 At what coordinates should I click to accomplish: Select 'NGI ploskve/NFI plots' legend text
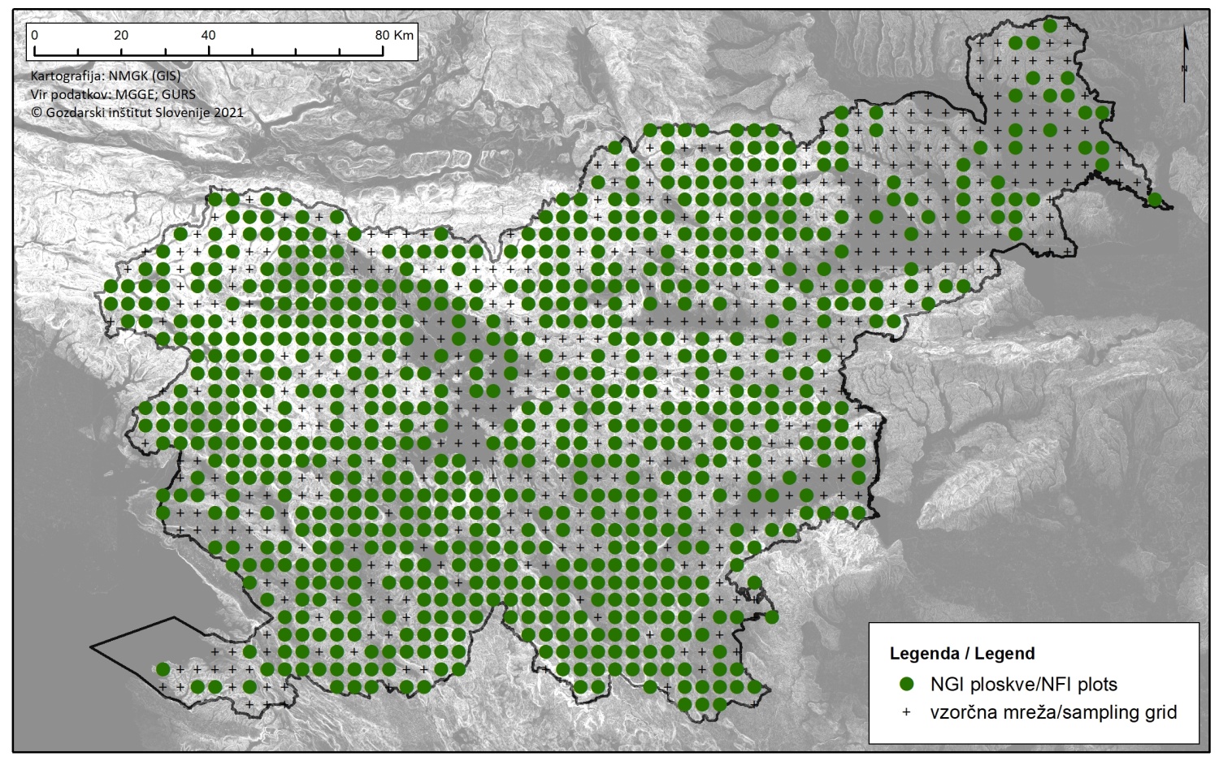coord(1024,685)
